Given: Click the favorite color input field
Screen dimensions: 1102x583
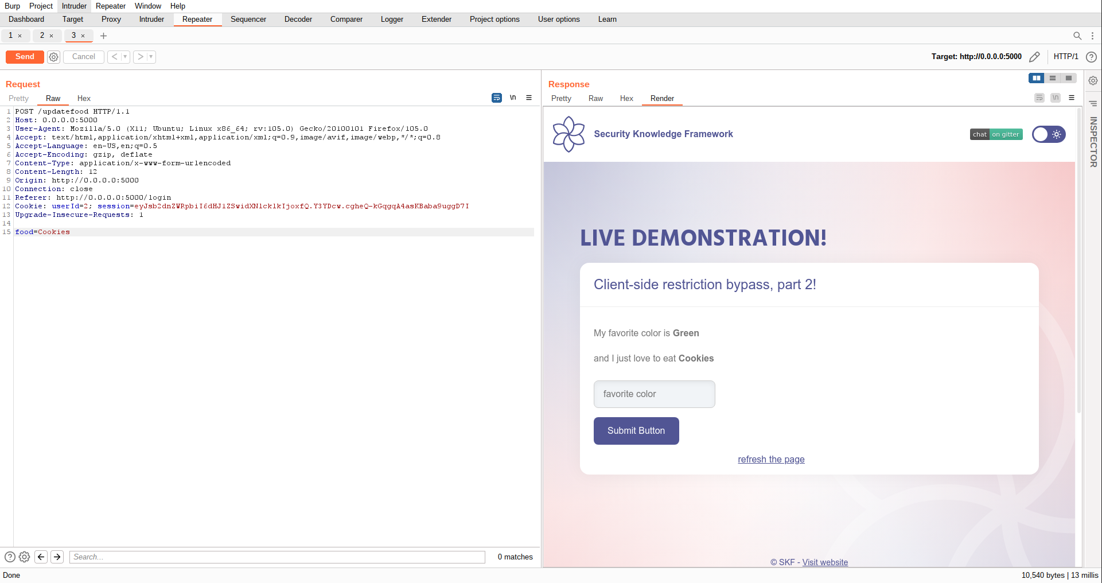Looking at the screenshot, I should pyautogui.click(x=655, y=394).
